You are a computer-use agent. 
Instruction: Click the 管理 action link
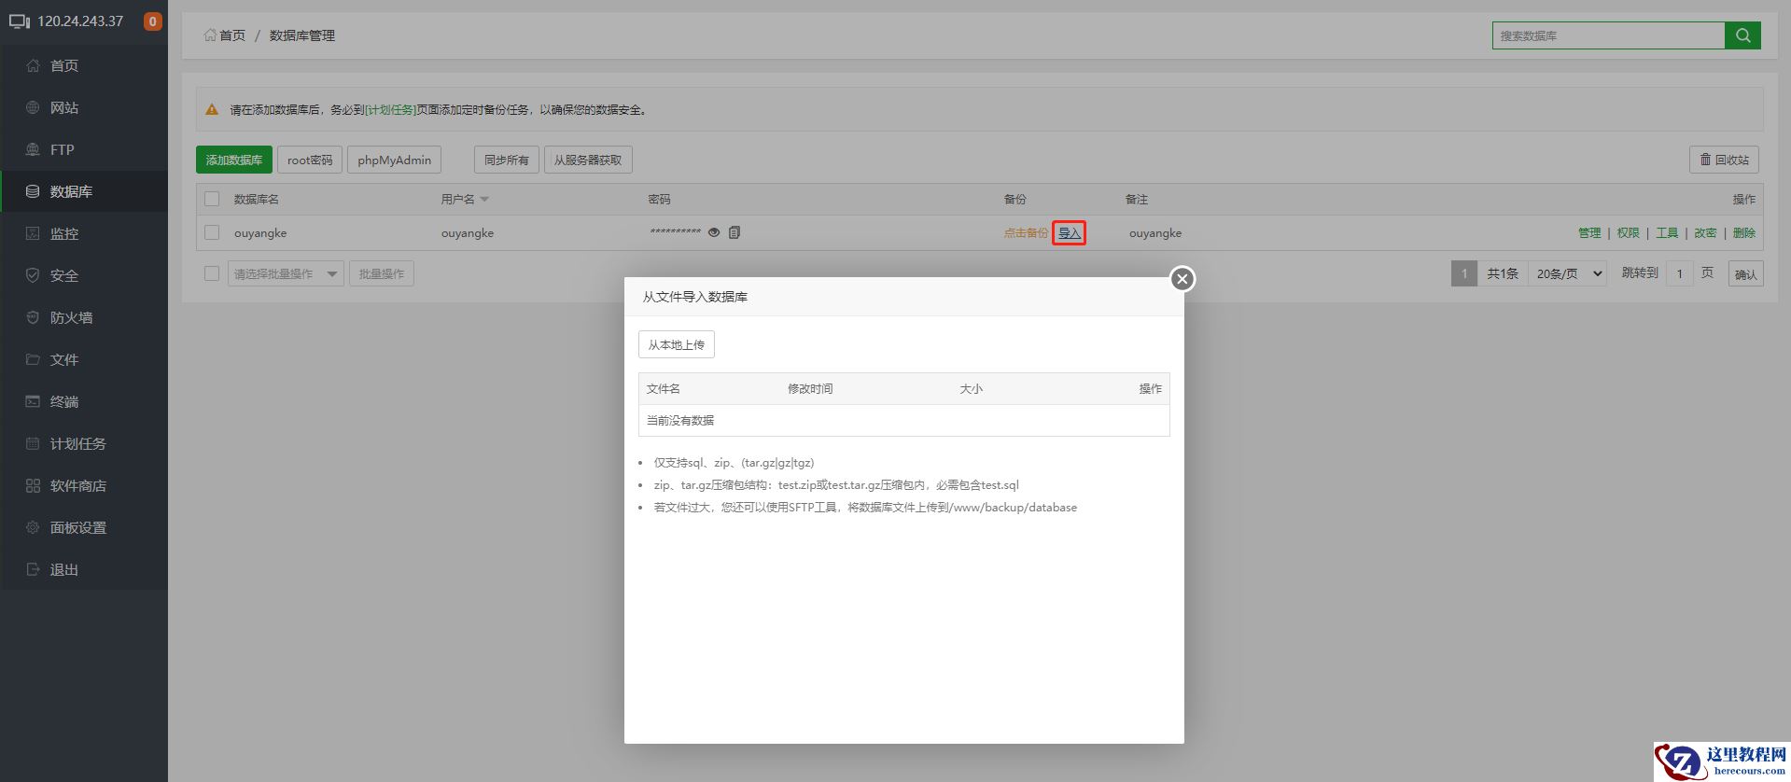[1589, 233]
